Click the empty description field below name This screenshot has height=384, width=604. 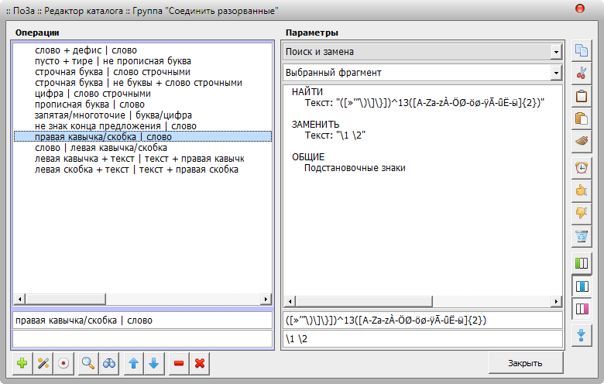142,339
